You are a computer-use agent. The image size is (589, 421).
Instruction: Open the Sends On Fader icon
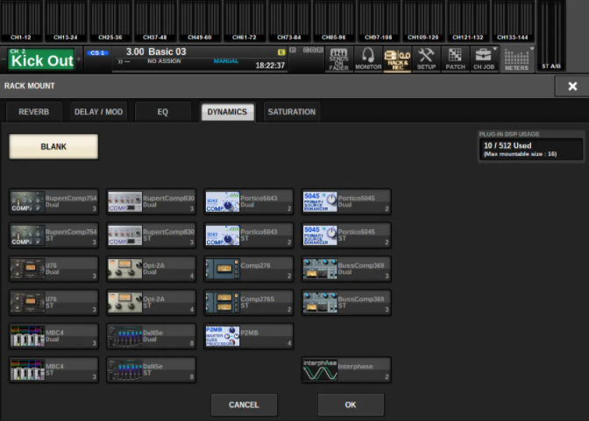(x=339, y=60)
